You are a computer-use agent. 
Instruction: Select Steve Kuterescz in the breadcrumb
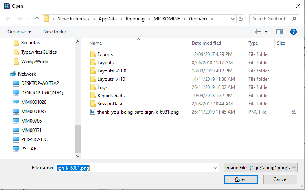74,19
